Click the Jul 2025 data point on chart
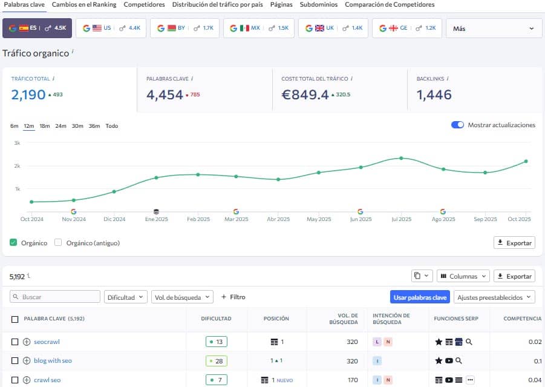The image size is (545, 387). tap(400, 158)
